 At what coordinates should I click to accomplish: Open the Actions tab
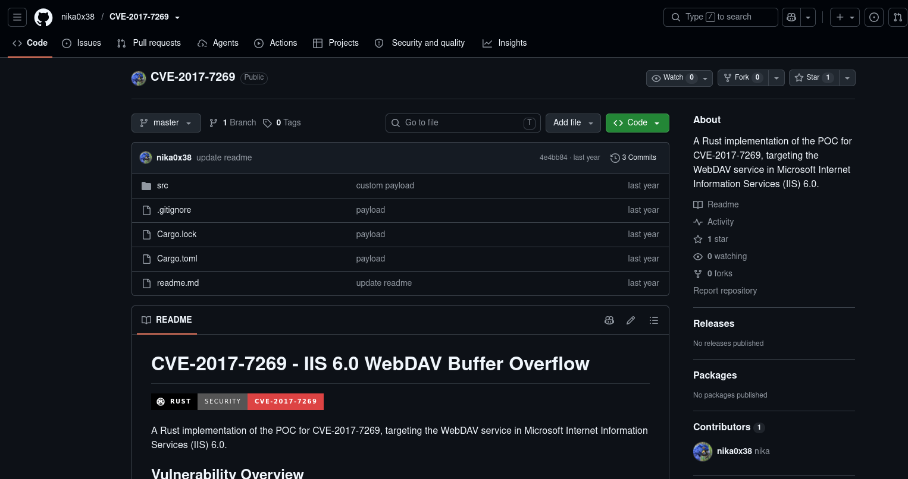[275, 43]
